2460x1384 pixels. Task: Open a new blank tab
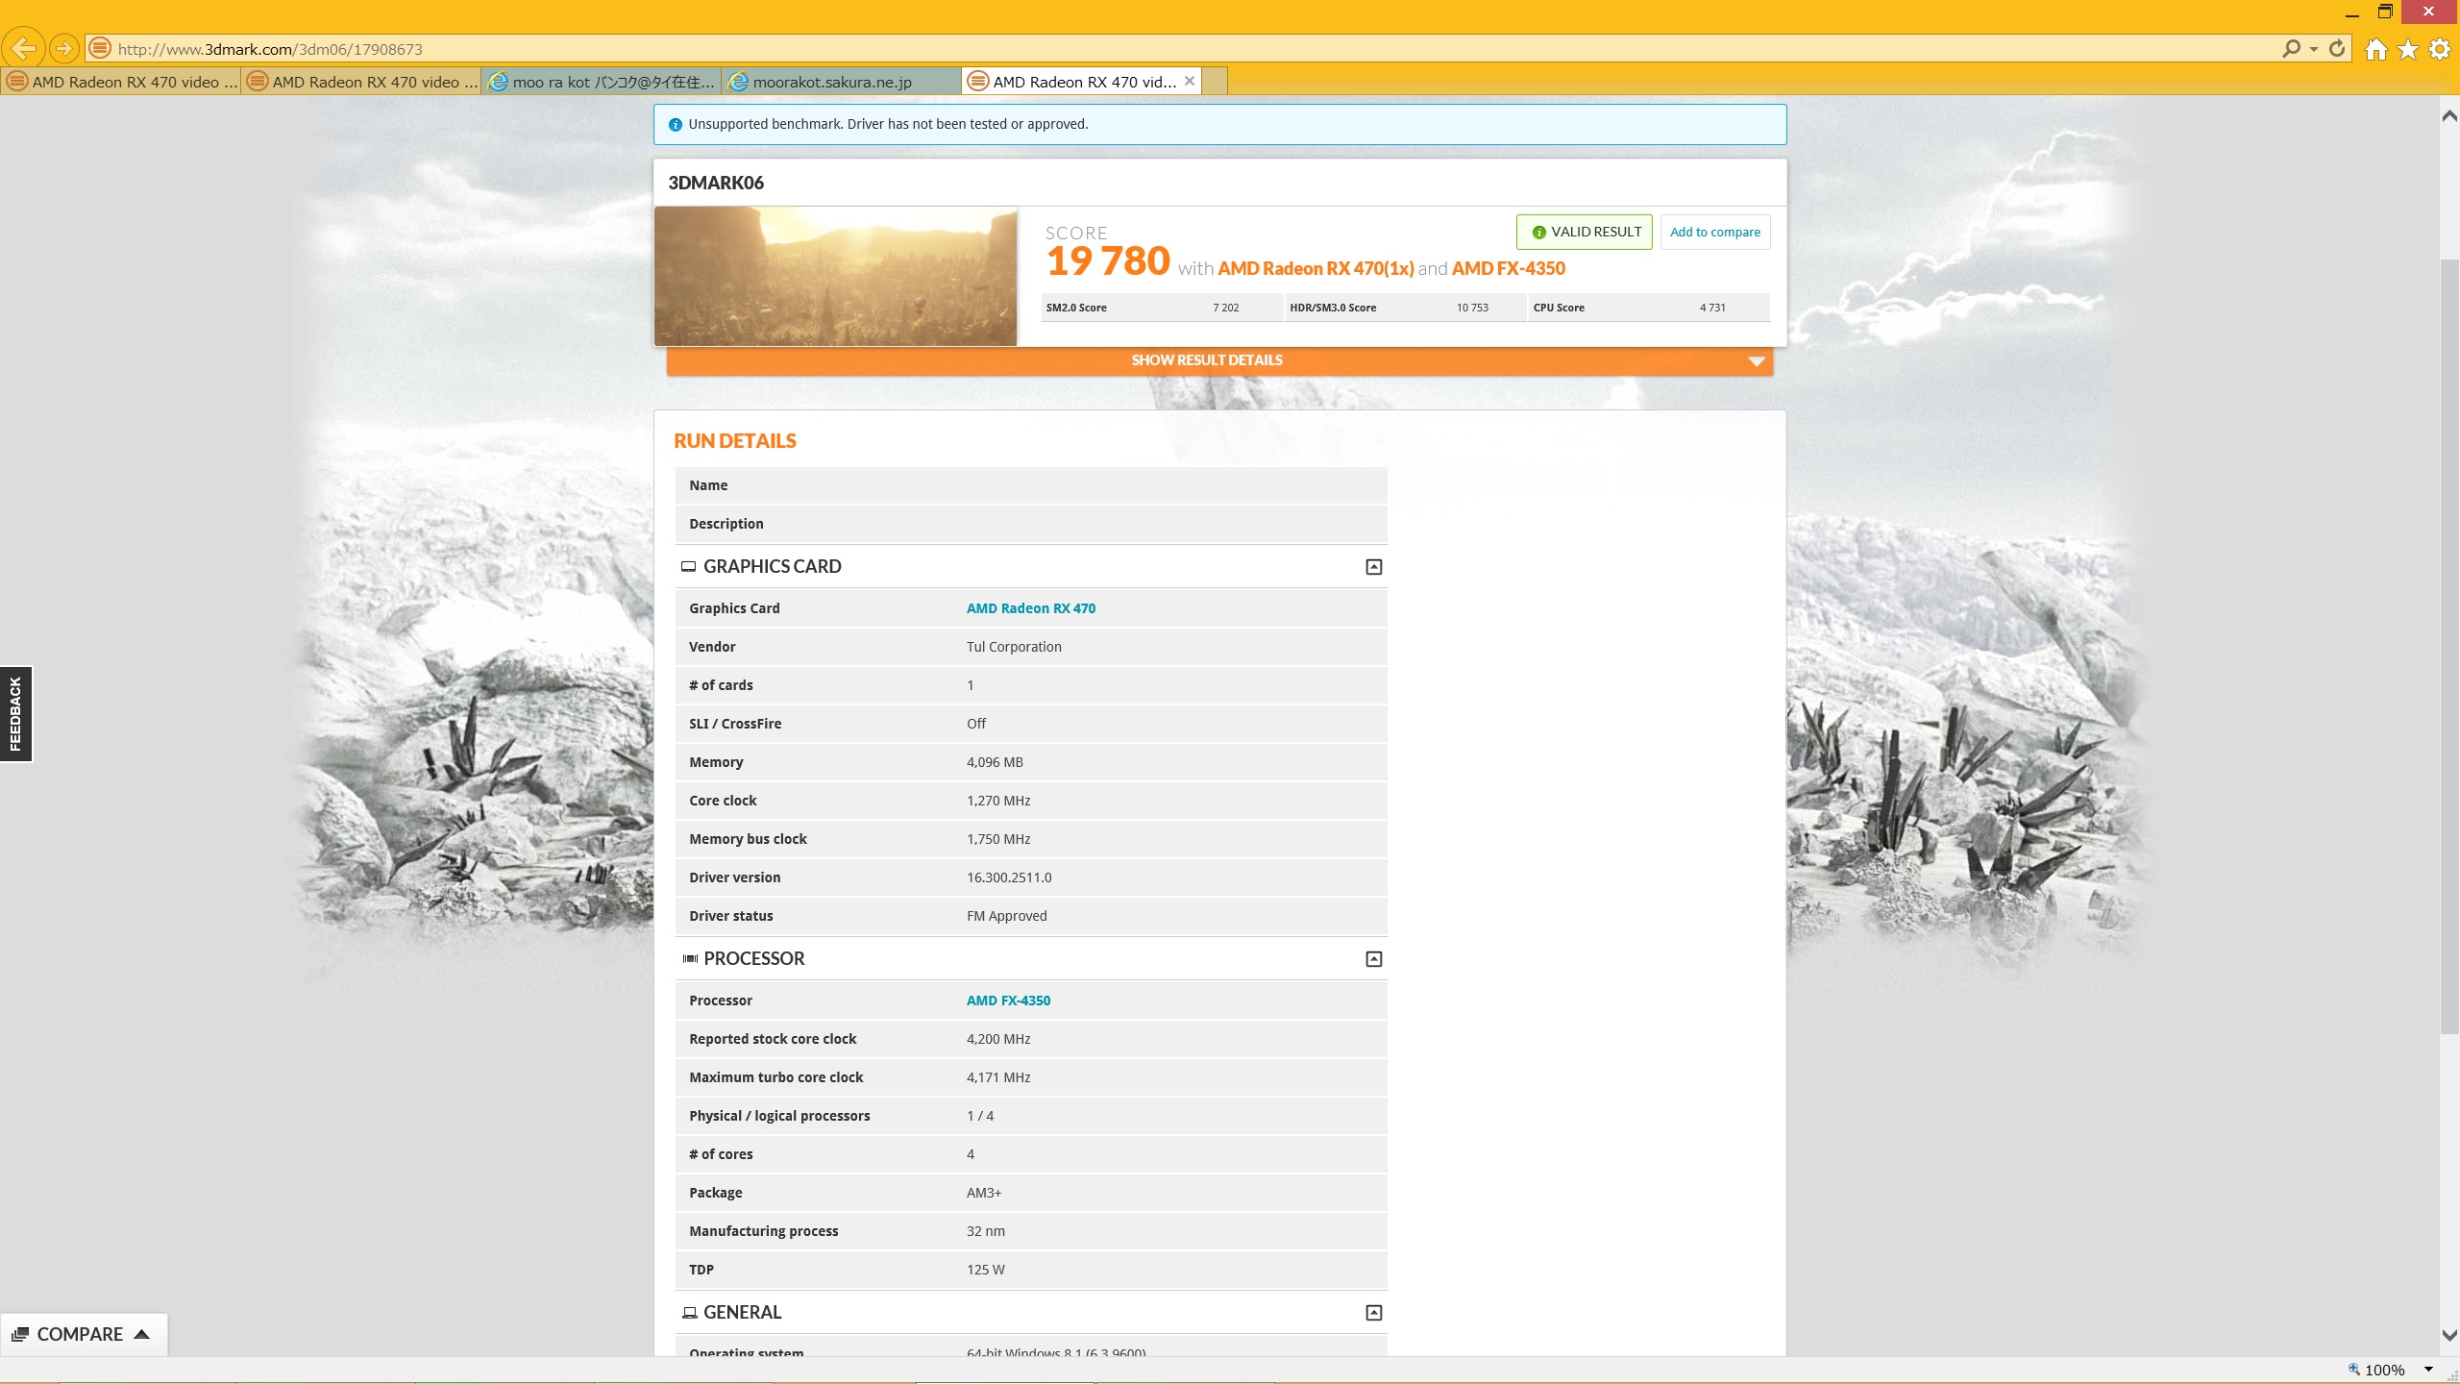coord(1215,82)
